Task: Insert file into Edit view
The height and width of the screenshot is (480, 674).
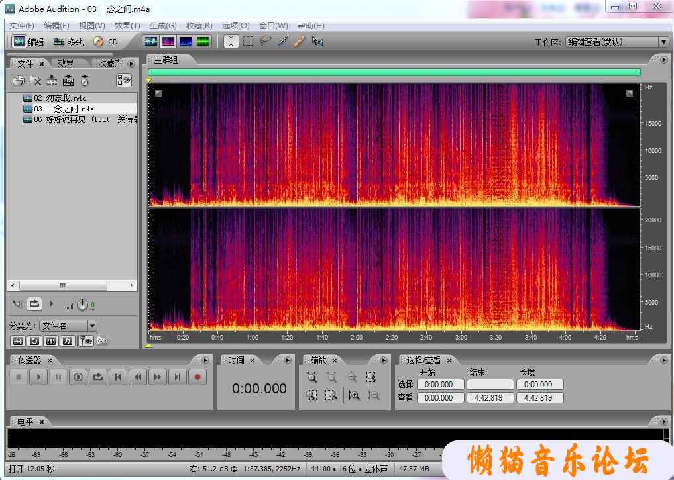Action: click(52, 80)
